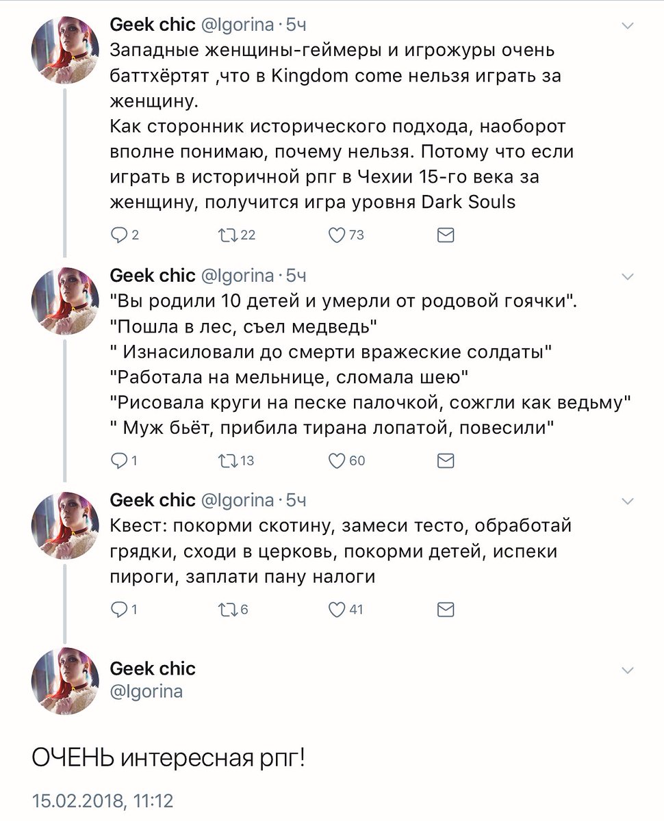664x821 pixels.
Task: Click Geek chic name on last tweet
Action: (153, 668)
